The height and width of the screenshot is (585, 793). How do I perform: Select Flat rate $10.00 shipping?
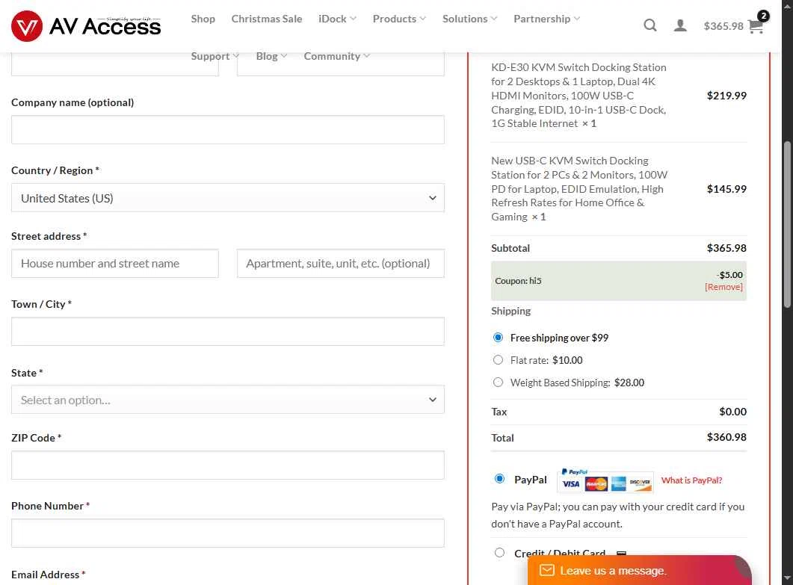[x=499, y=359]
